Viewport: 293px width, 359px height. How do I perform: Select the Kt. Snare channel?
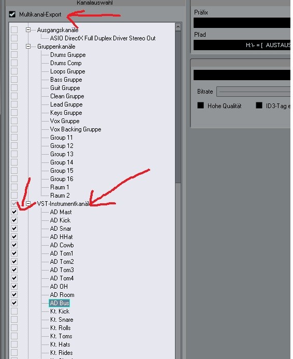point(62,319)
